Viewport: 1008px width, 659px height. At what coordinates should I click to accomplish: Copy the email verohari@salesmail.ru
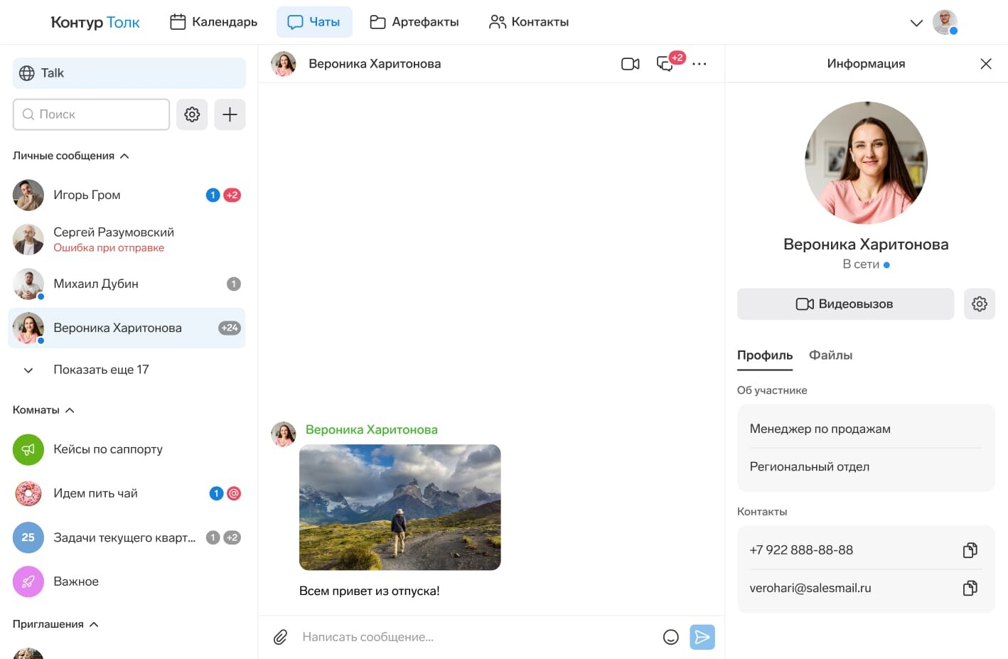(x=970, y=588)
